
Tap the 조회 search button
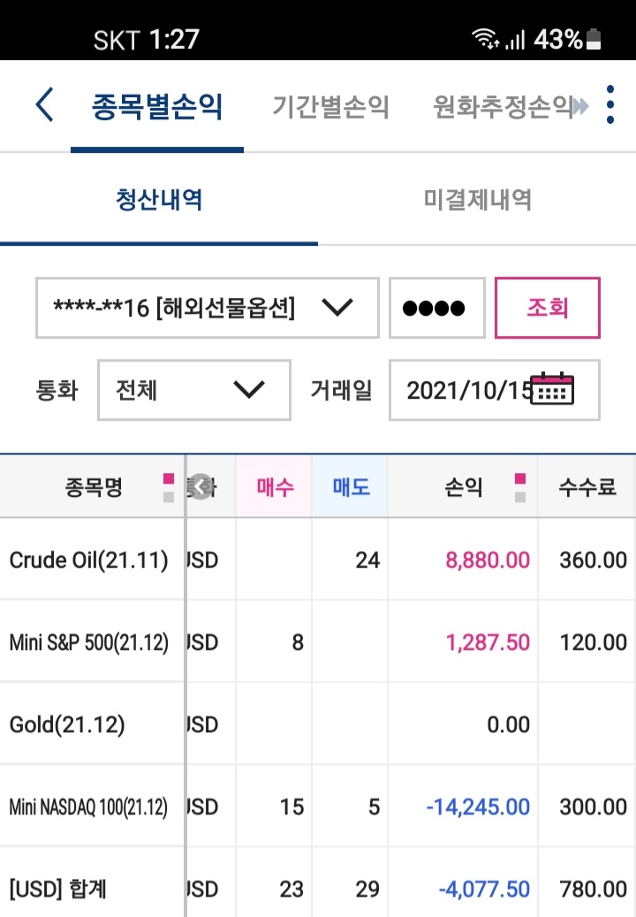tap(548, 308)
